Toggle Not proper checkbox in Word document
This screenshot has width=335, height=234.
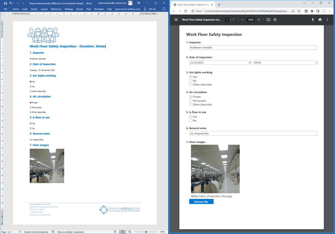click(x=30, y=107)
